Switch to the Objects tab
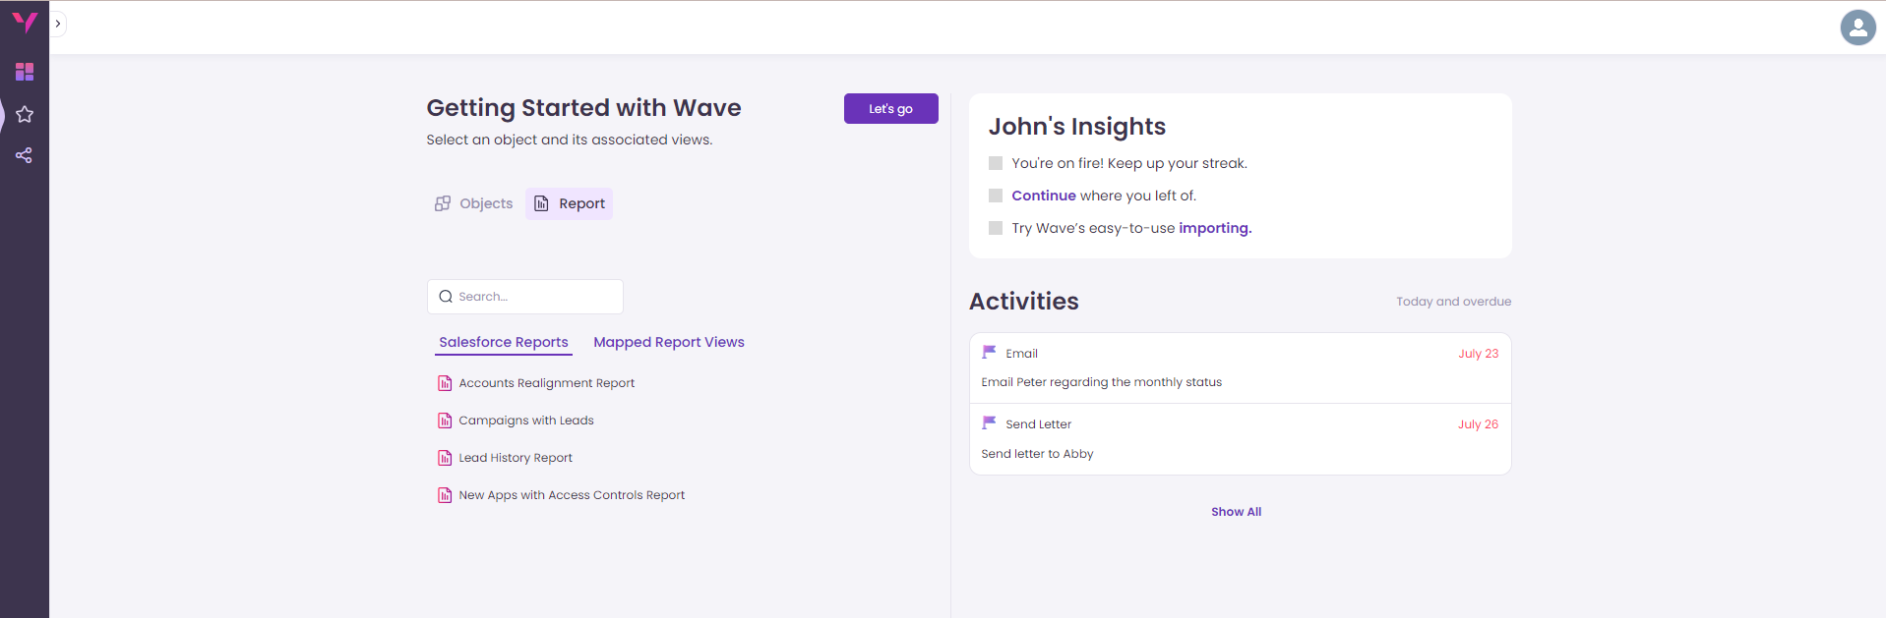 coord(474,203)
